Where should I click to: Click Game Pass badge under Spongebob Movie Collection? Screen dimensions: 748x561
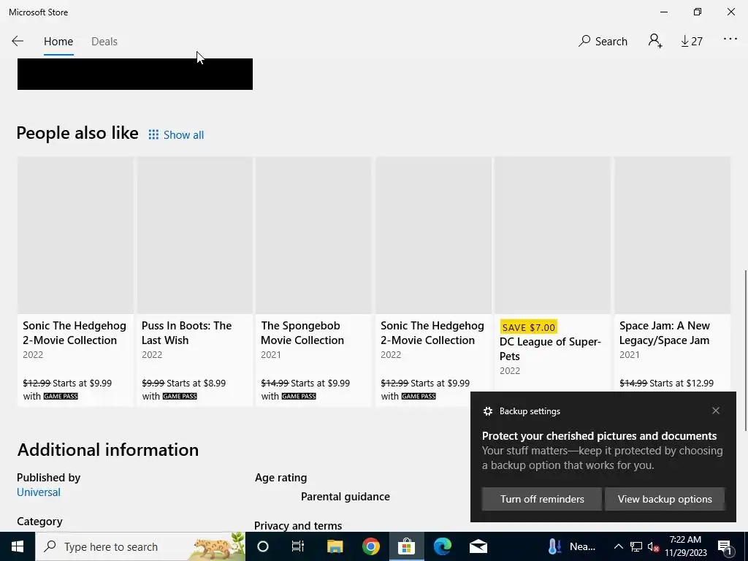[x=299, y=396]
